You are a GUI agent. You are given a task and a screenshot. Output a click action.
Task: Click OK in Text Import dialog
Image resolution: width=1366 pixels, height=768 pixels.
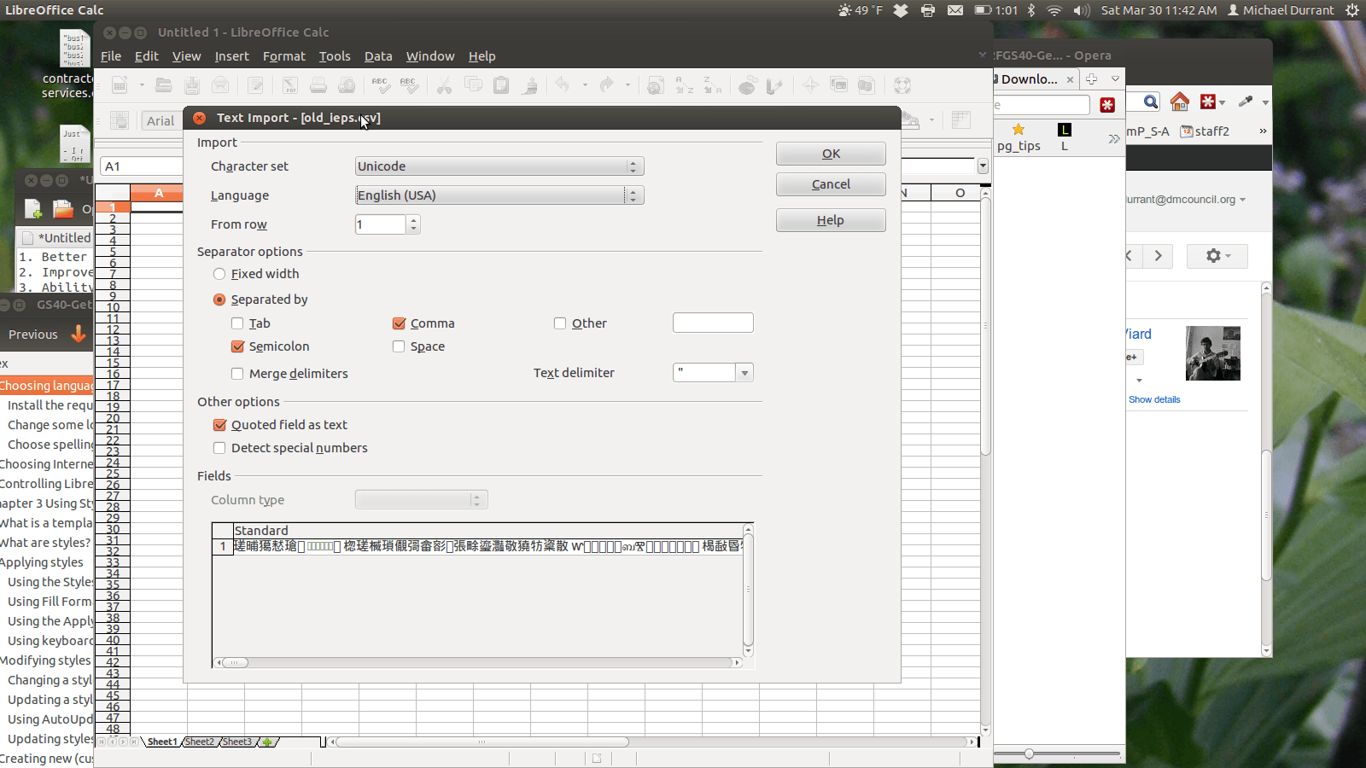(x=831, y=154)
